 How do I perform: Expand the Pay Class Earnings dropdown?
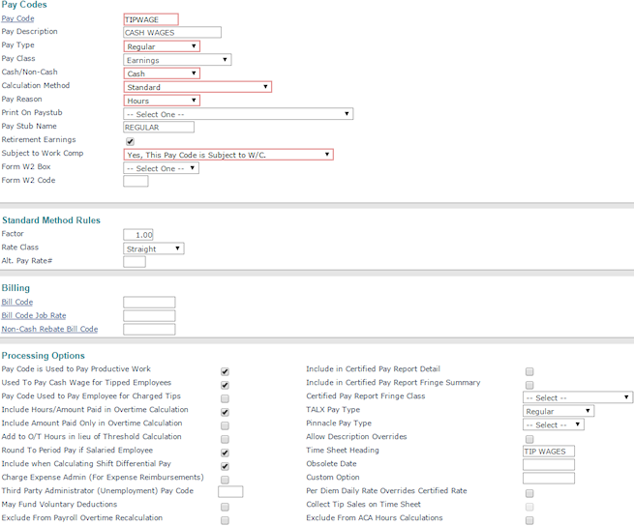coord(177,60)
